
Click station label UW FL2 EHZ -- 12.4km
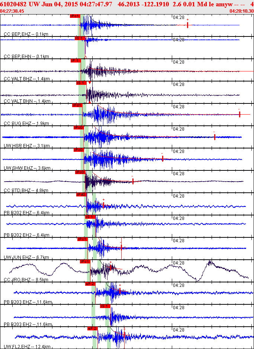[x=27, y=346]
